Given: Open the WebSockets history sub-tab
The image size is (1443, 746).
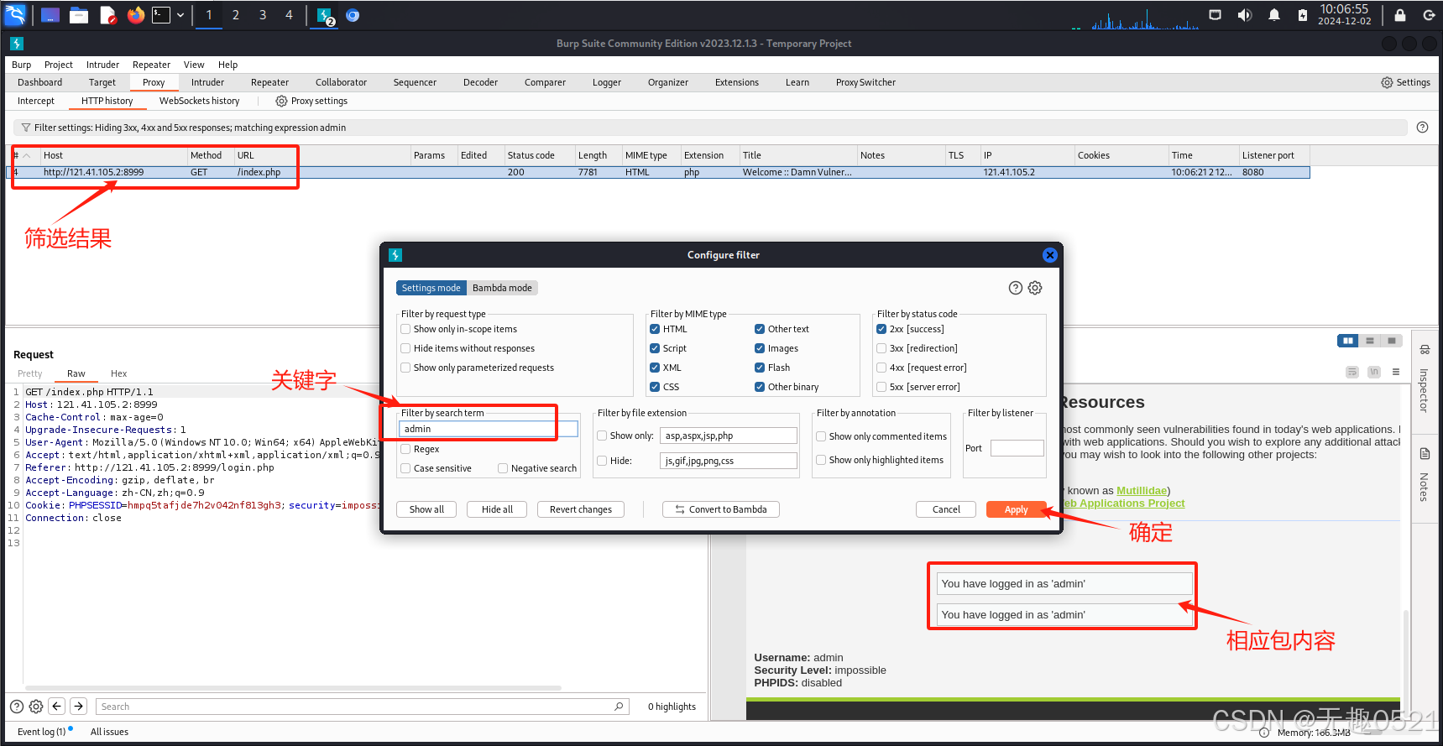Looking at the screenshot, I should (x=199, y=101).
